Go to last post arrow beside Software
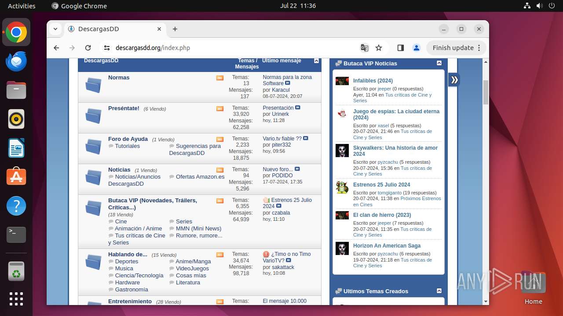Image resolution: width=563 pixels, height=316 pixels. (x=288, y=83)
